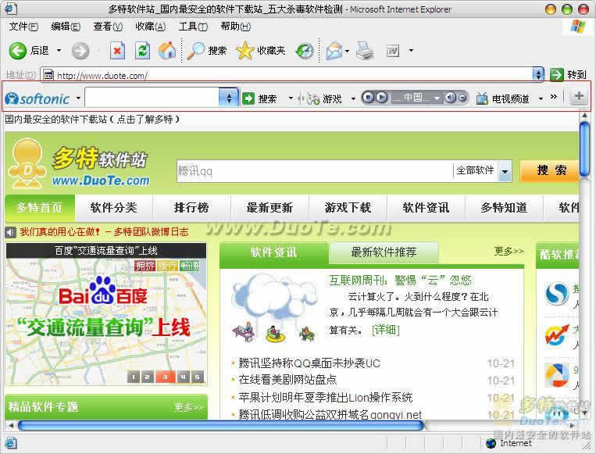Click slide number 3 on the Baidu banner
The height and width of the screenshot is (454, 596).
tap(166, 377)
